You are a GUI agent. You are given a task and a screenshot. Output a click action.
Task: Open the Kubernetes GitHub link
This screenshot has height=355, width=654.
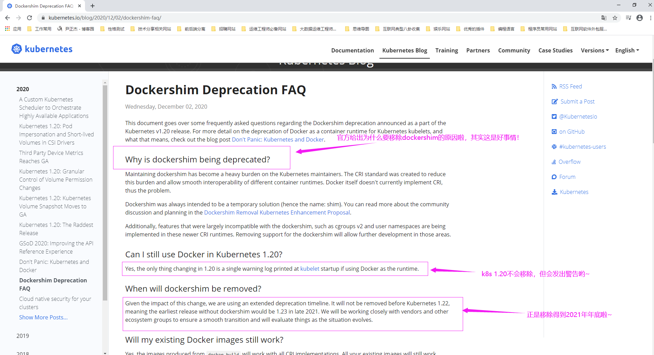point(571,132)
